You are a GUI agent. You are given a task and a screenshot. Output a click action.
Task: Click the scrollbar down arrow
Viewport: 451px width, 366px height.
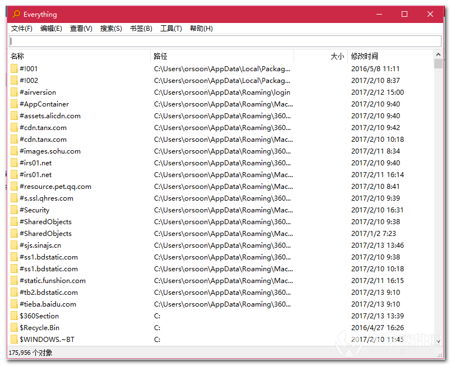pos(438,341)
